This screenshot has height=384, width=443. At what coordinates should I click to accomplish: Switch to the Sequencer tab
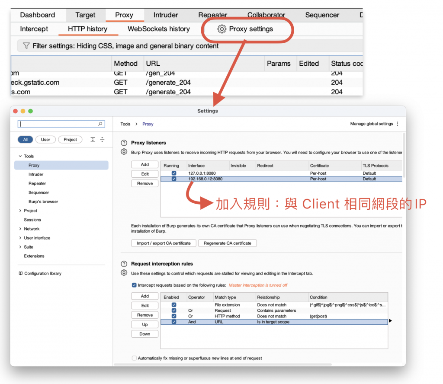click(322, 15)
